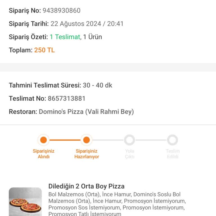Tap the 'Siparişiniz Alındı' status label
This screenshot has width=216, height=216.
(44, 154)
